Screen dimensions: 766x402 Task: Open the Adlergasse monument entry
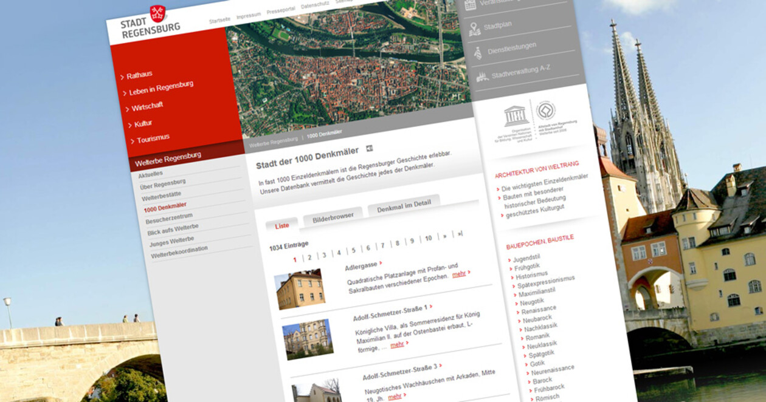pos(361,265)
